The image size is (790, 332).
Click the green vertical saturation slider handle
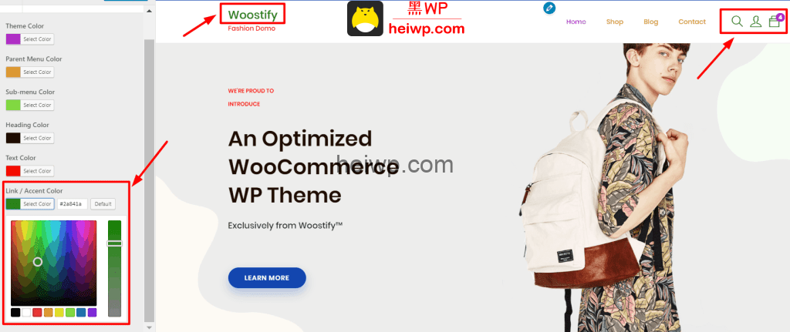(x=114, y=243)
